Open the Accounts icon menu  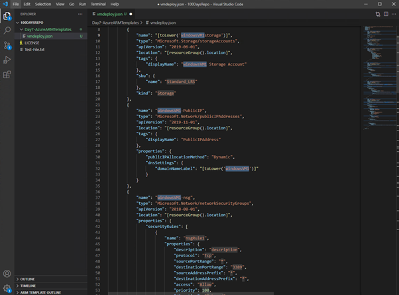[x=8, y=273]
